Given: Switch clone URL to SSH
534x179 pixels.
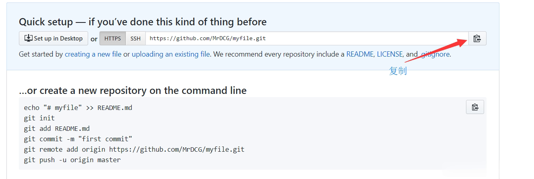Looking at the screenshot, I should tap(136, 39).
